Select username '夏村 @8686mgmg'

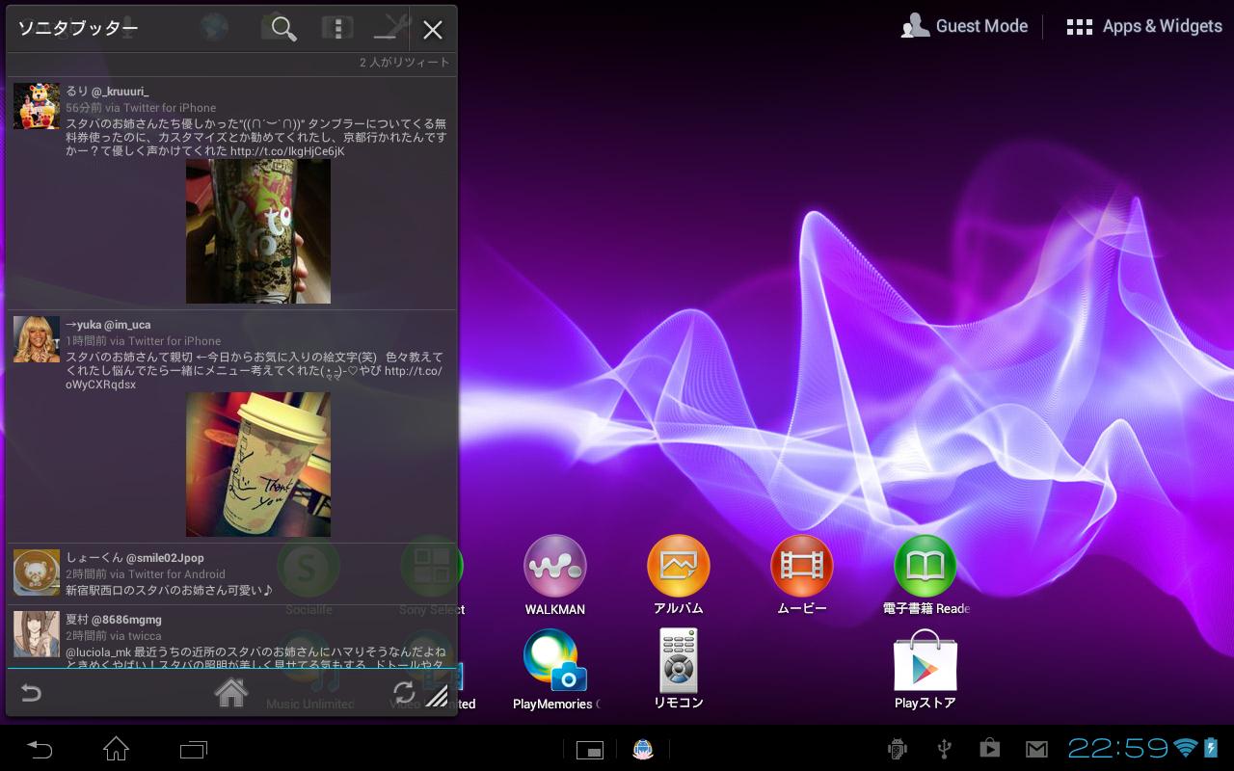(x=114, y=620)
